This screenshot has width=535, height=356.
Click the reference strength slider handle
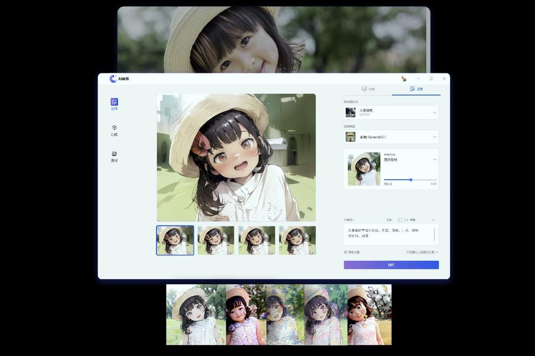point(411,180)
